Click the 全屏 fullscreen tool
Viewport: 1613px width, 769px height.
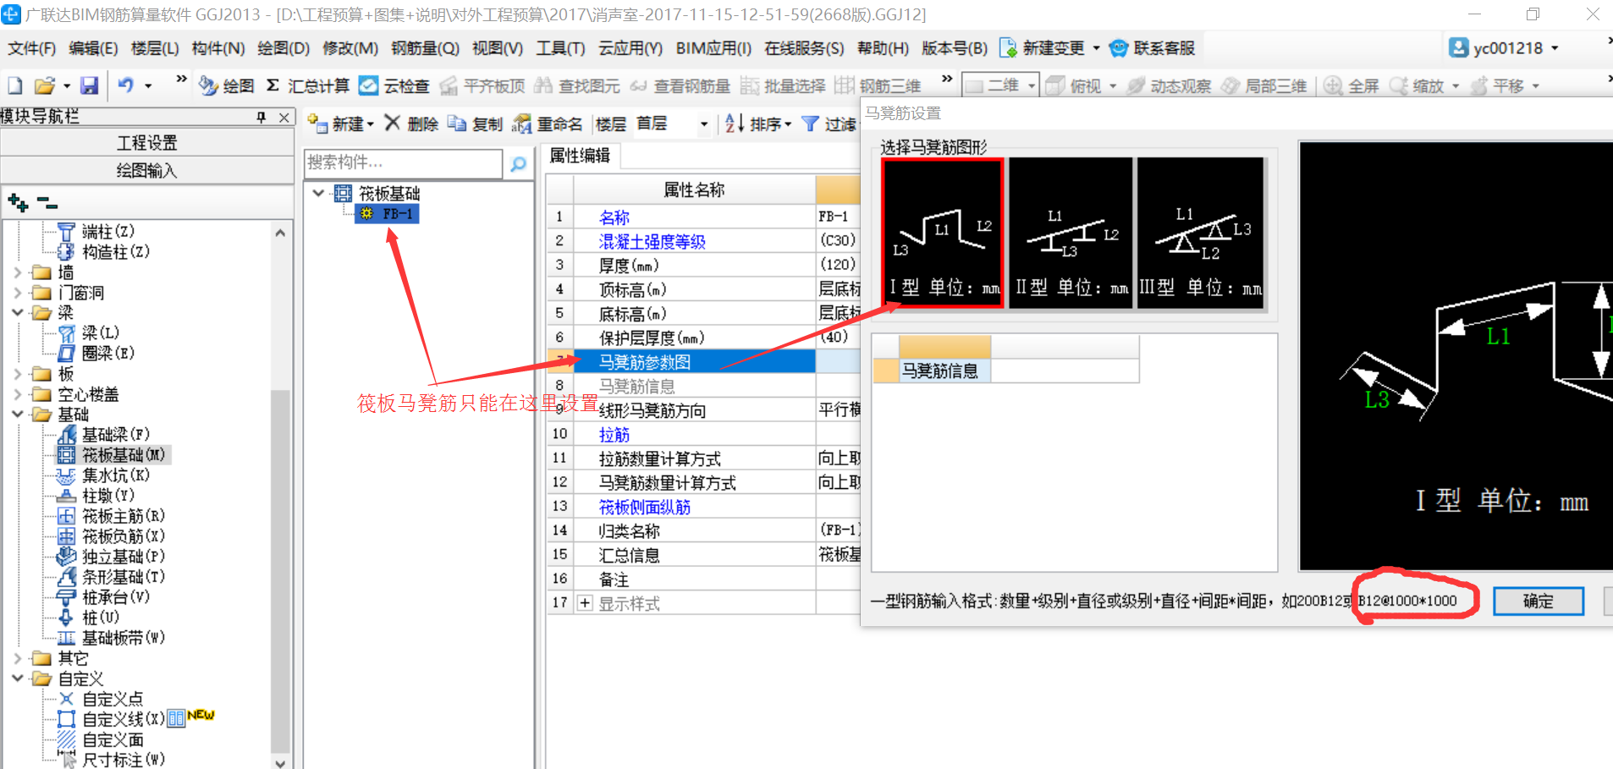tap(1352, 85)
